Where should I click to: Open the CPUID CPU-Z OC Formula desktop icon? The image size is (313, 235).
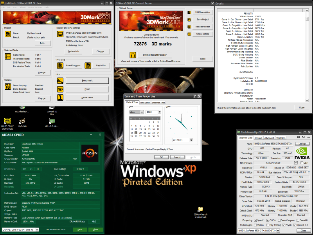(x=7, y=124)
